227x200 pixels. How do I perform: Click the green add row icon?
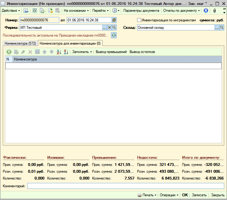[9, 52]
